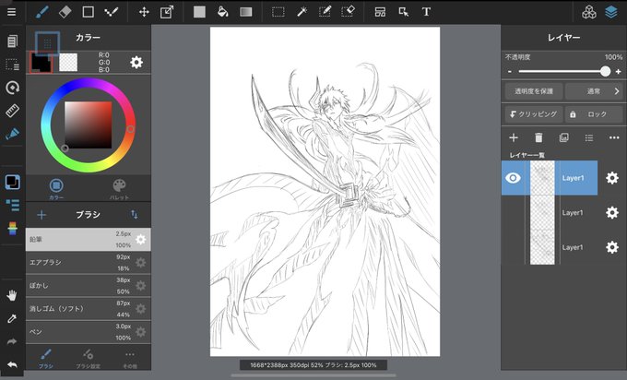Select the black foreground color swatch
Viewport: 627px width, 380px height.
pyautogui.click(x=41, y=64)
